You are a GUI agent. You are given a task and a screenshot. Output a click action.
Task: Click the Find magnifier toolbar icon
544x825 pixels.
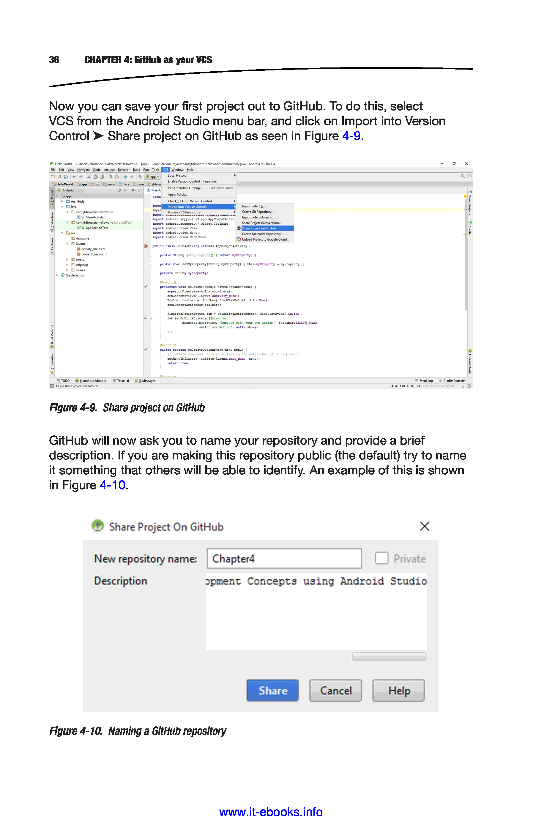coord(110,177)
